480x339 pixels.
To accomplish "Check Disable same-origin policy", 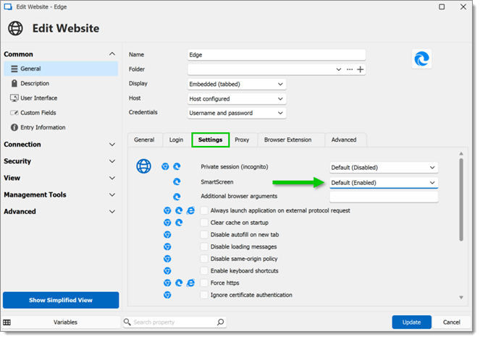I will pyautogui.click(x=204, y=259).
